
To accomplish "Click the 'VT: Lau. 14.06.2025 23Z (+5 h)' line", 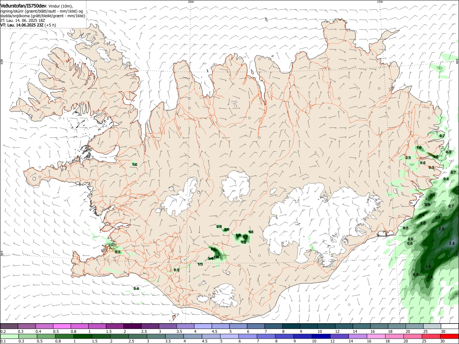I will coord(28,25).
